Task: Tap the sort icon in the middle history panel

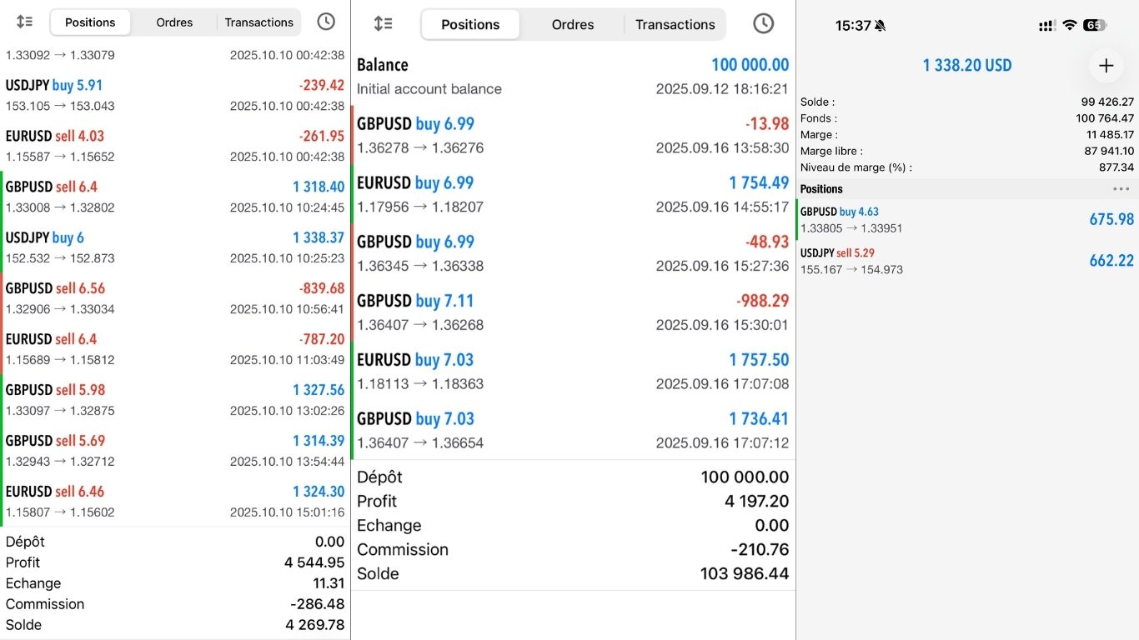Action: [384, 24]
